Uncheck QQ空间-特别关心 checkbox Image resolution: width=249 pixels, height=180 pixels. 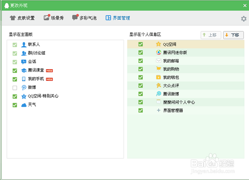pos(15,97)
